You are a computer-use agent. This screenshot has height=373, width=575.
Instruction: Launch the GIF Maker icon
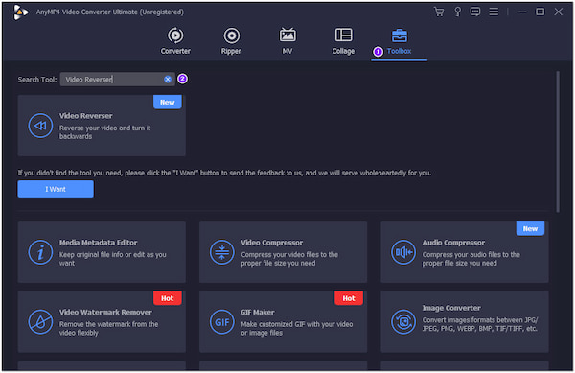coord(222,322)
